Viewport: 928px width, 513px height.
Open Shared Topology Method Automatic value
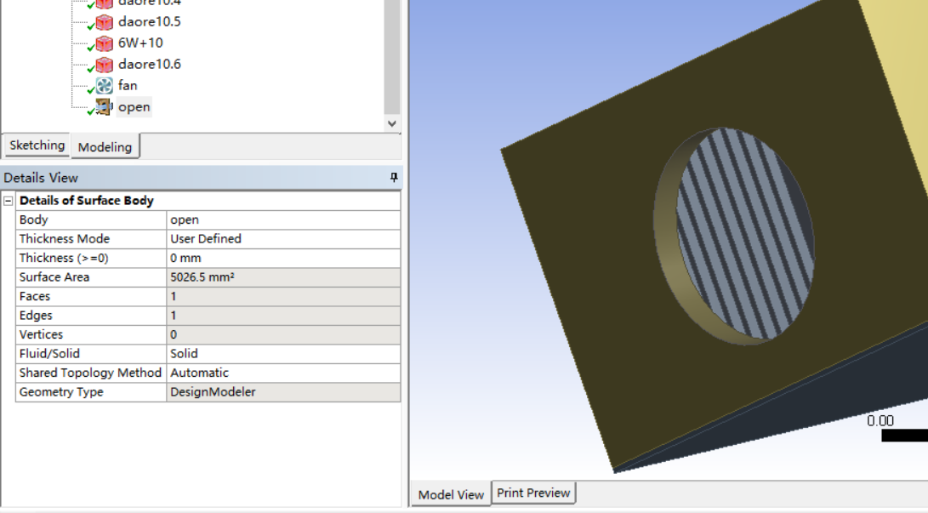(x=282, y=373)
